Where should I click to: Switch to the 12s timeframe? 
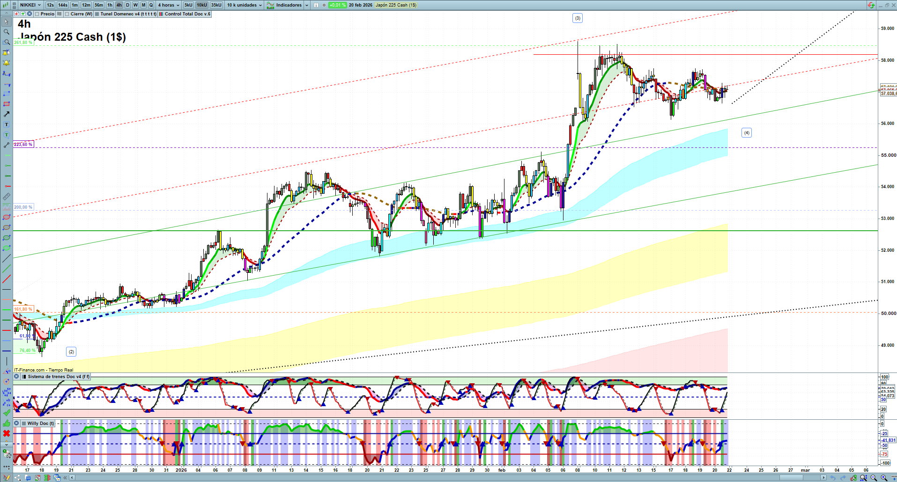pyautogui.click(x=50, y=5)
